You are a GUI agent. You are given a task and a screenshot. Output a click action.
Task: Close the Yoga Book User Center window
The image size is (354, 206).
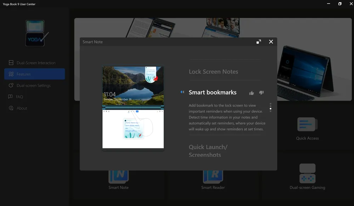[351, 4]
